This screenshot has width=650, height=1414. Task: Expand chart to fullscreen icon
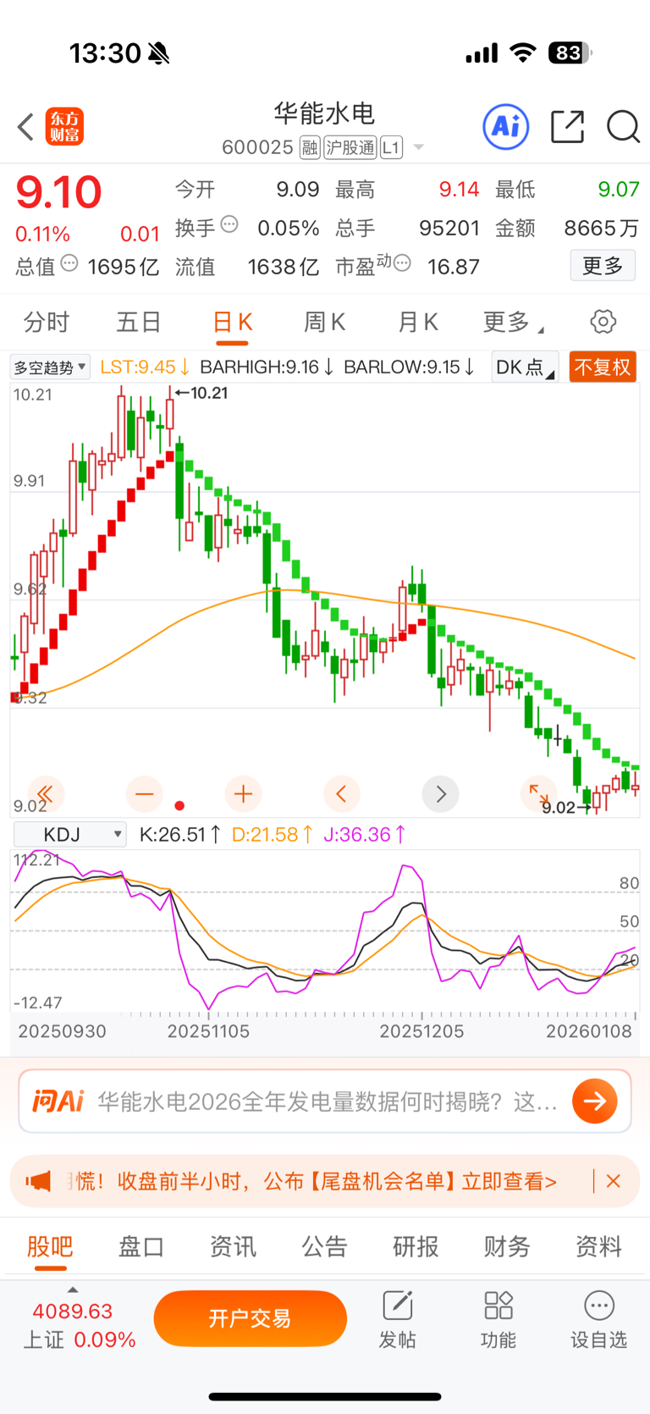click(x=539, y=794)
